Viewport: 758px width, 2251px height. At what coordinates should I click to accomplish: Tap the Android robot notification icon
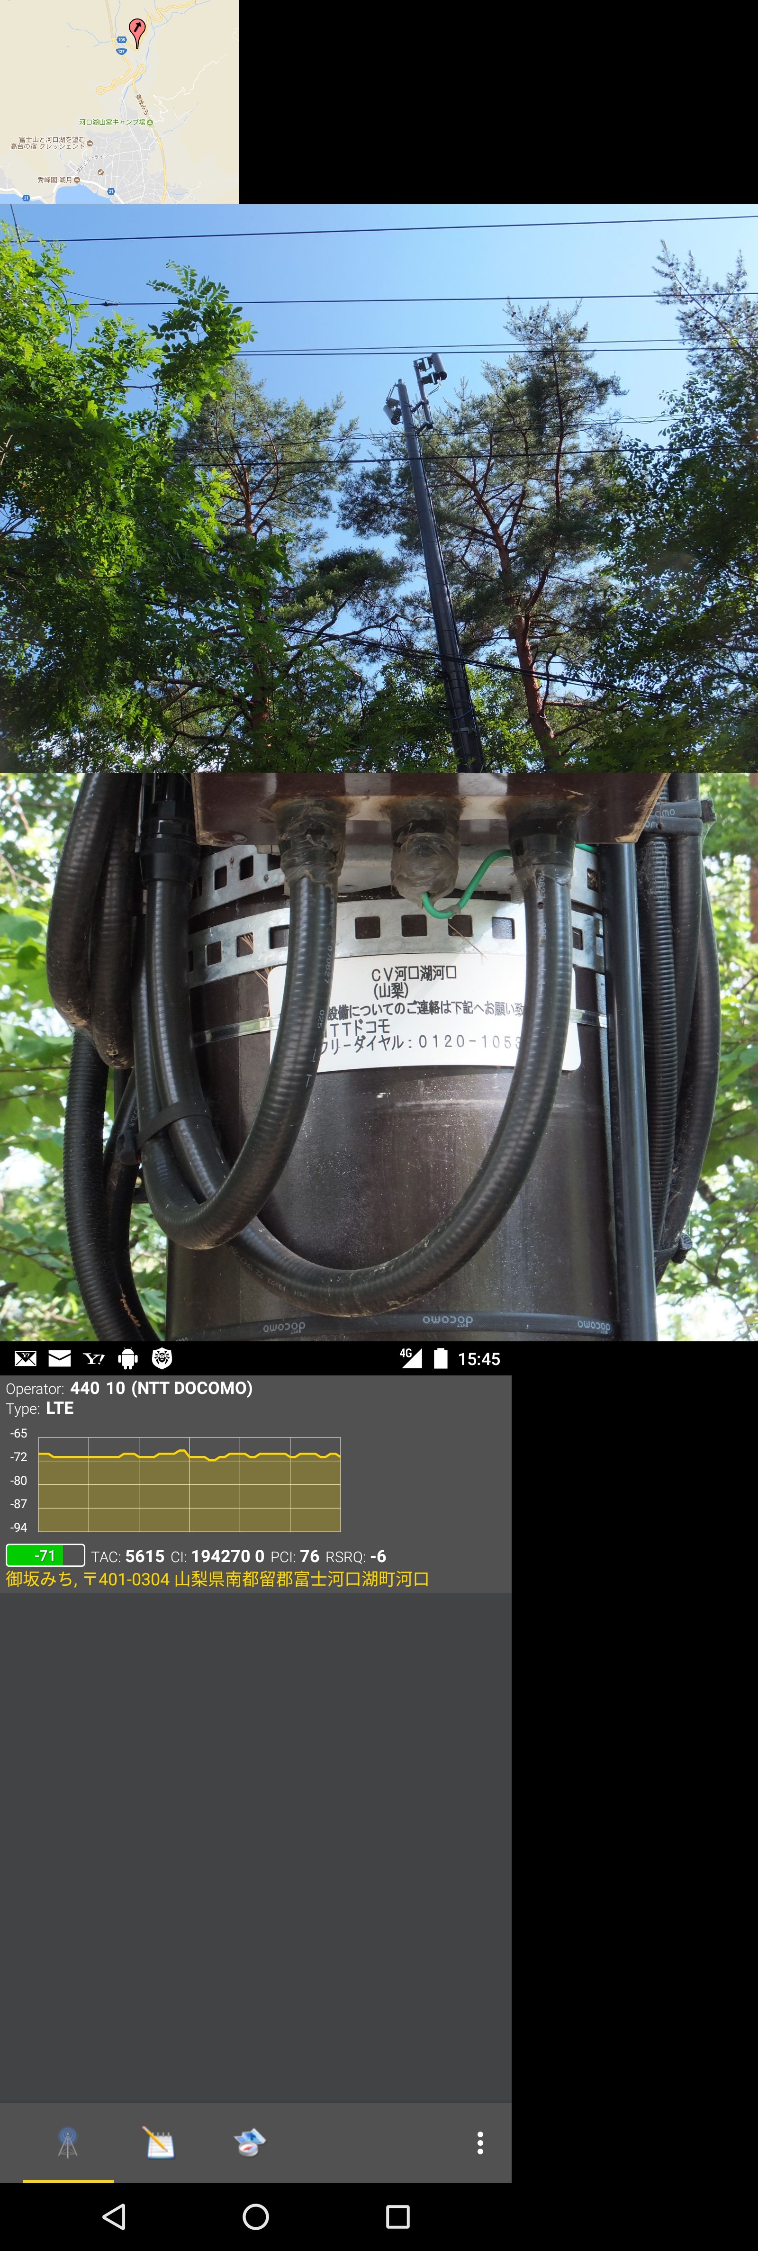[x=127, y=1358]
